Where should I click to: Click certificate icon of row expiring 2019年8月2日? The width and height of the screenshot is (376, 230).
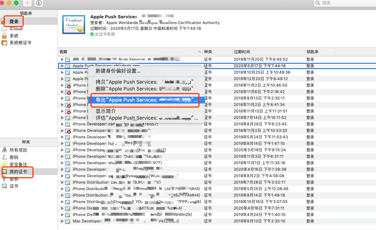click(x=68, y=176)
